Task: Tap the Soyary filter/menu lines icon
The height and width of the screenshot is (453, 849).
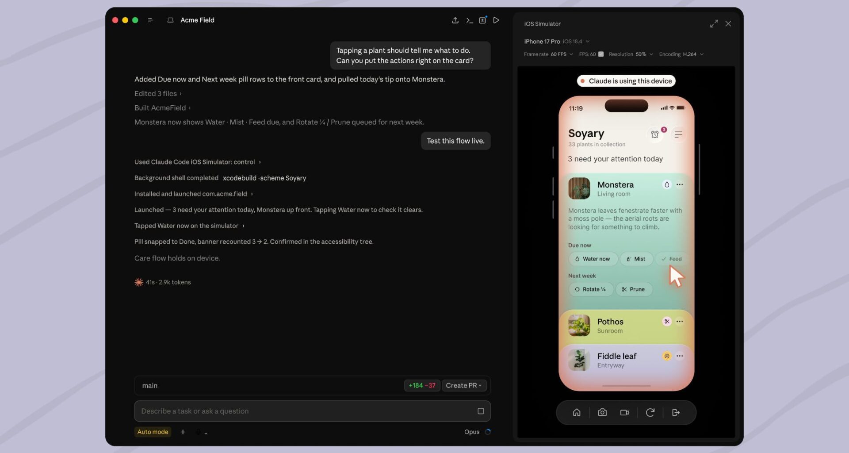Action: (x=678, y=134)
